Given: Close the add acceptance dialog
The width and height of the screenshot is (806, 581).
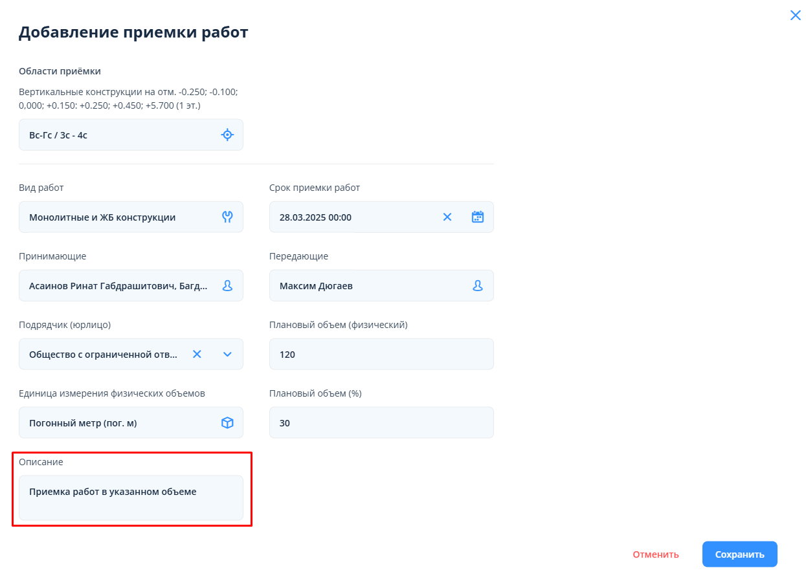Looking at the screenshot, I should [x=796, y=16].
